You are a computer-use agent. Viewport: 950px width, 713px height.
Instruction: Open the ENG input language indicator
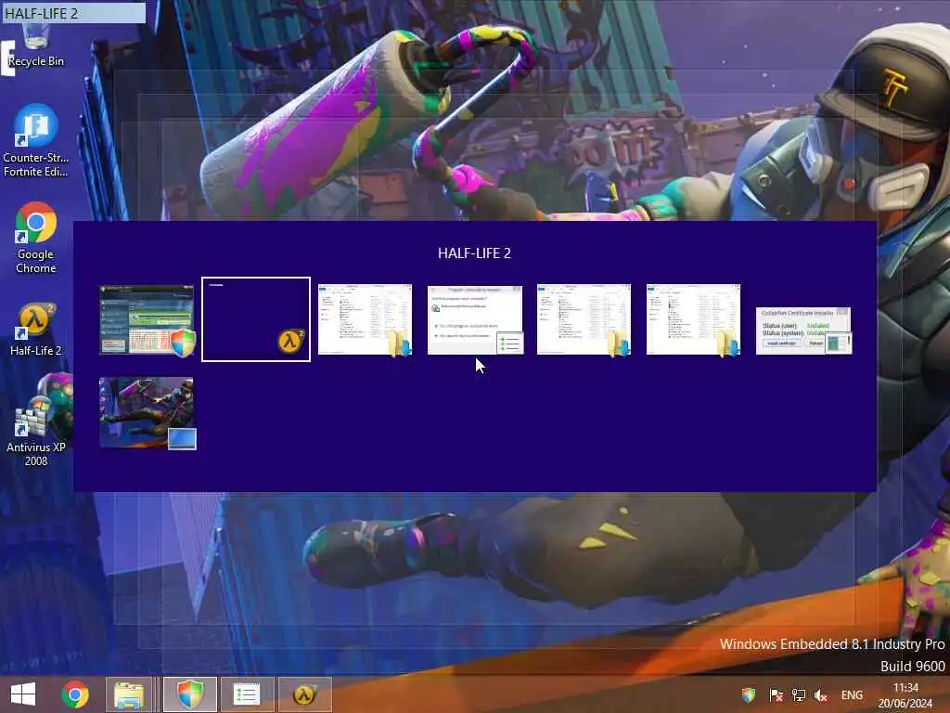[852, 695]
